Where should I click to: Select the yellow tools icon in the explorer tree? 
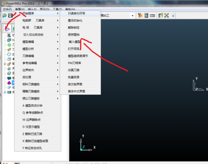9,50
